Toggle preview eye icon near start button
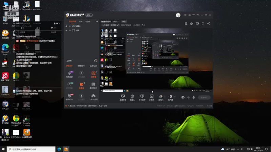271x152 pixels. pos(188,97)
